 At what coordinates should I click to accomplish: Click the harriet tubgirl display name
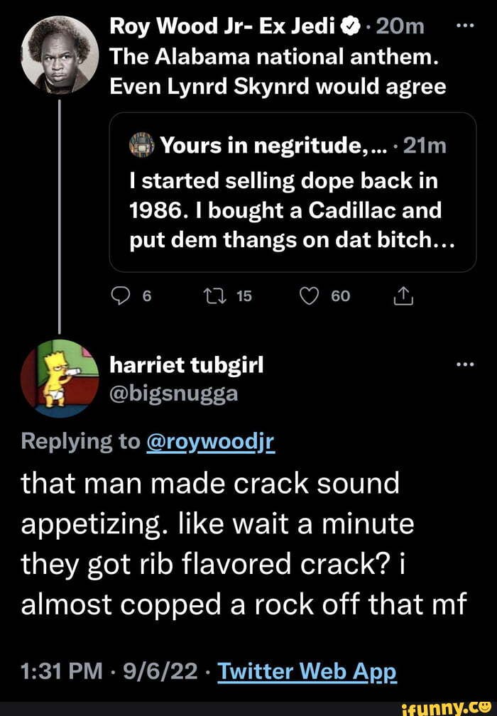[186, 364]
